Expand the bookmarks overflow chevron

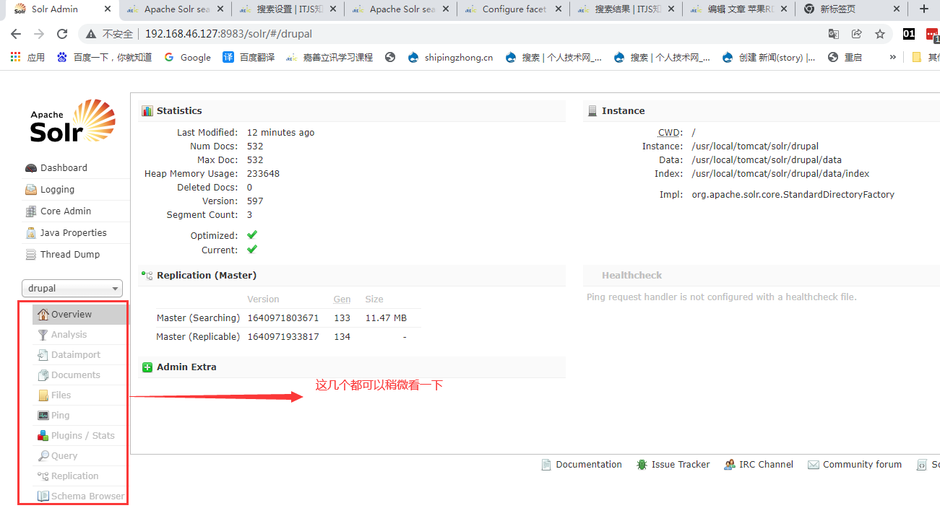893,57
